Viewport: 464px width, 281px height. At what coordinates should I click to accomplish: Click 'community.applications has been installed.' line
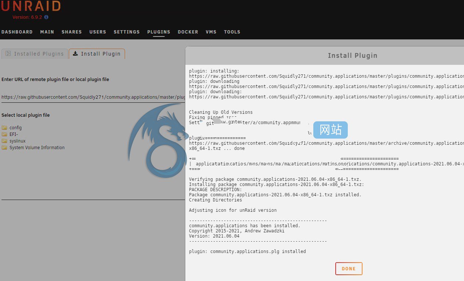point(245,226)
